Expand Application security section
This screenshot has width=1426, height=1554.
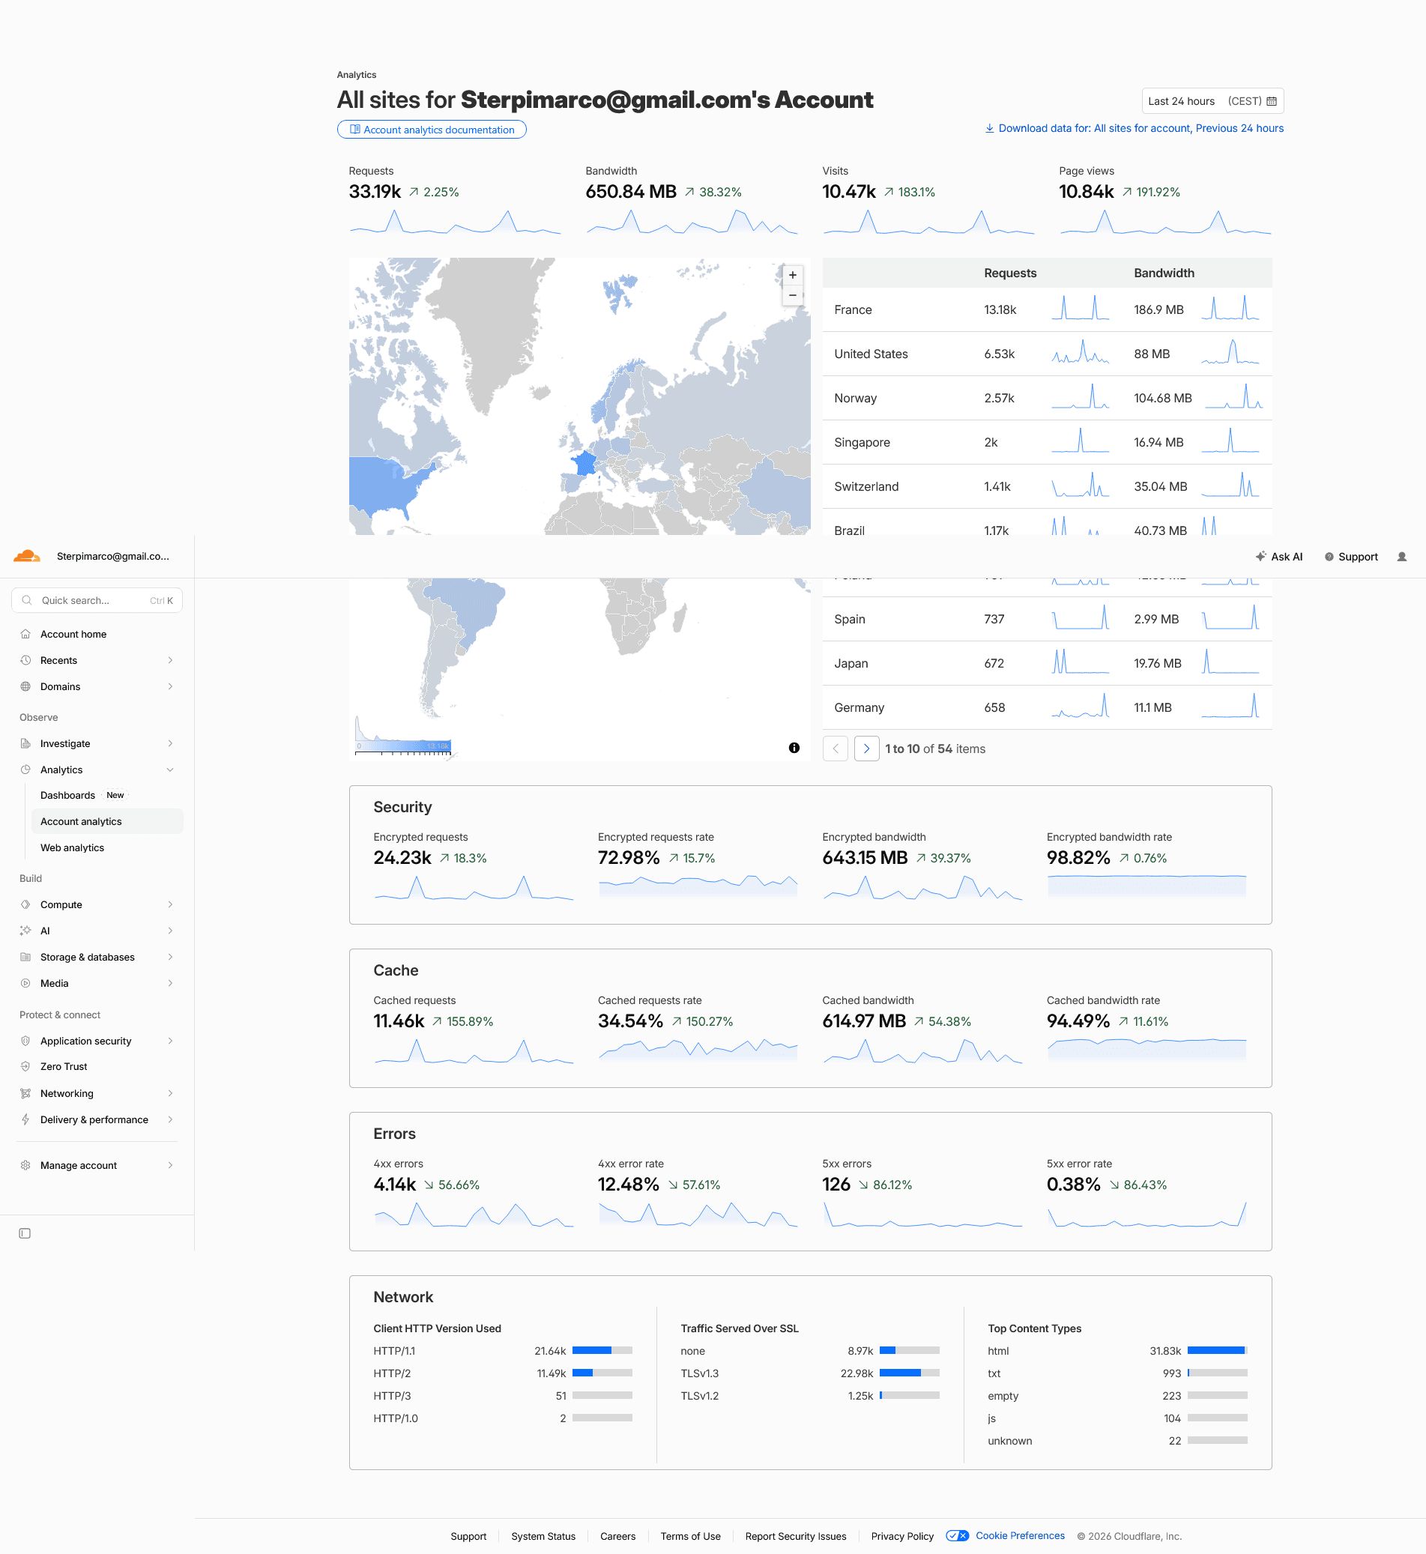point(97,1041)
